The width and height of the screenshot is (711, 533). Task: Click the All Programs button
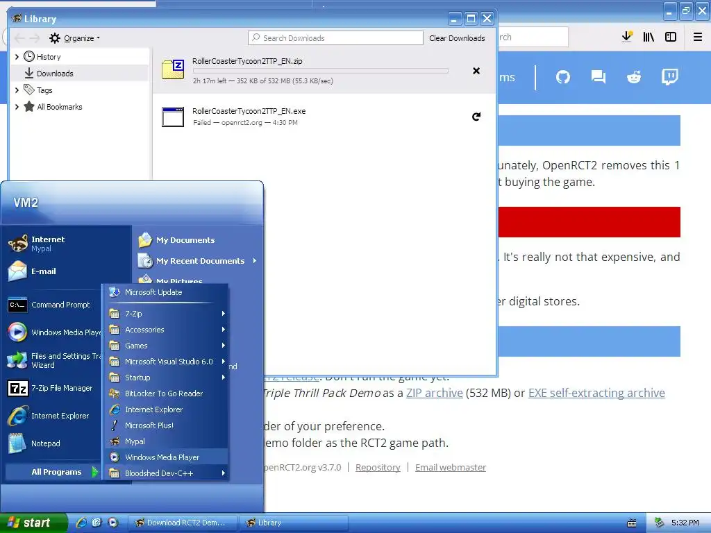[x=53, y=472]
